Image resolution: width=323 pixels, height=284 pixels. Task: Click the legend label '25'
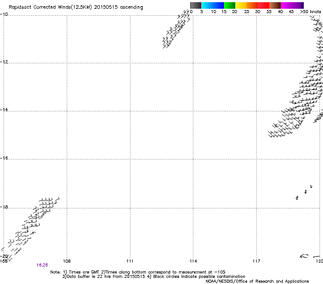tap(247, 12)
